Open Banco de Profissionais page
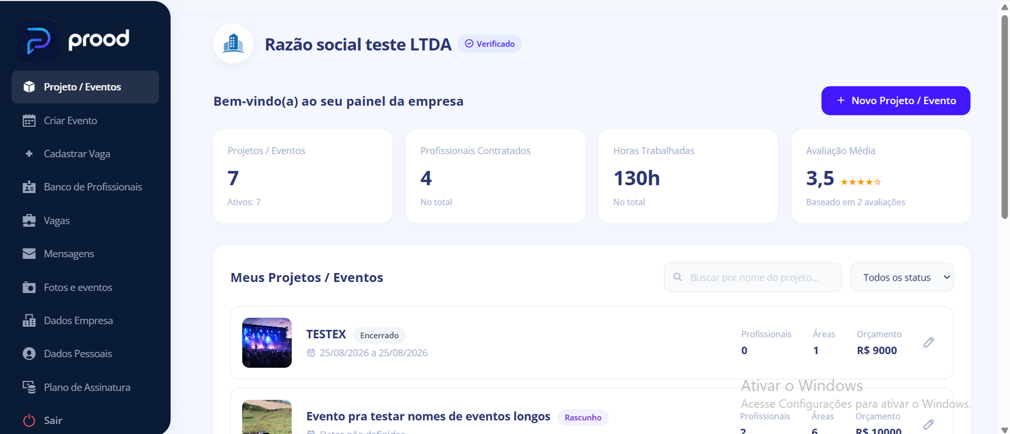The image size is (1010, 434). point(85,187)
